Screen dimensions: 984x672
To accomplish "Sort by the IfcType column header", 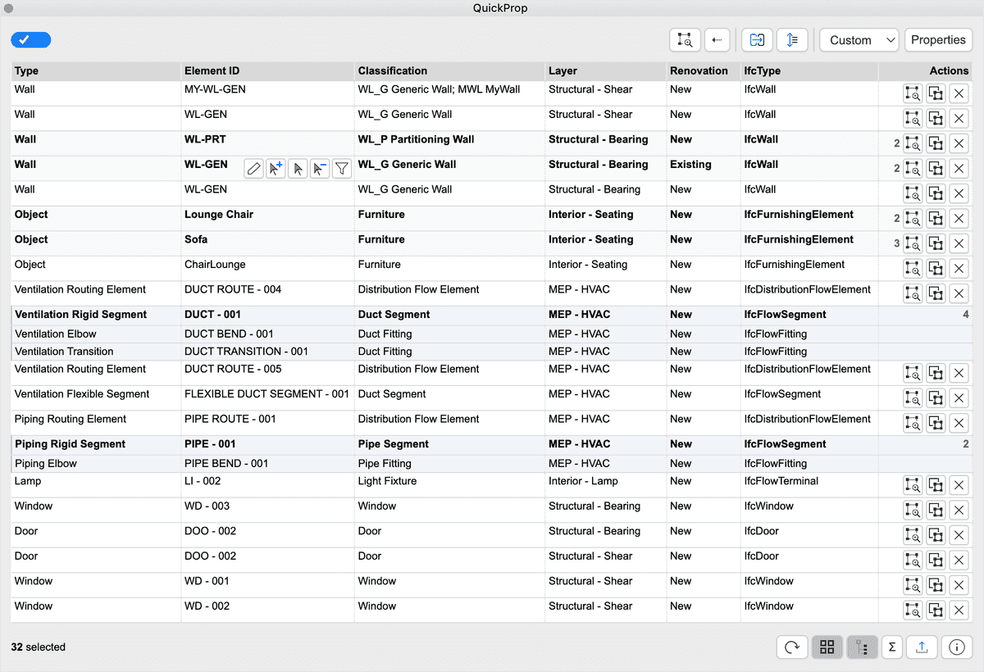I will tap(763, 71).
